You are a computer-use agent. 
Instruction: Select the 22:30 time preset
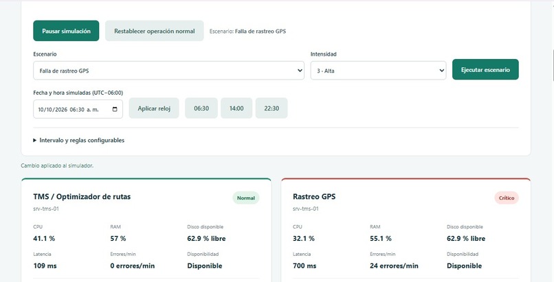point(272,108)
